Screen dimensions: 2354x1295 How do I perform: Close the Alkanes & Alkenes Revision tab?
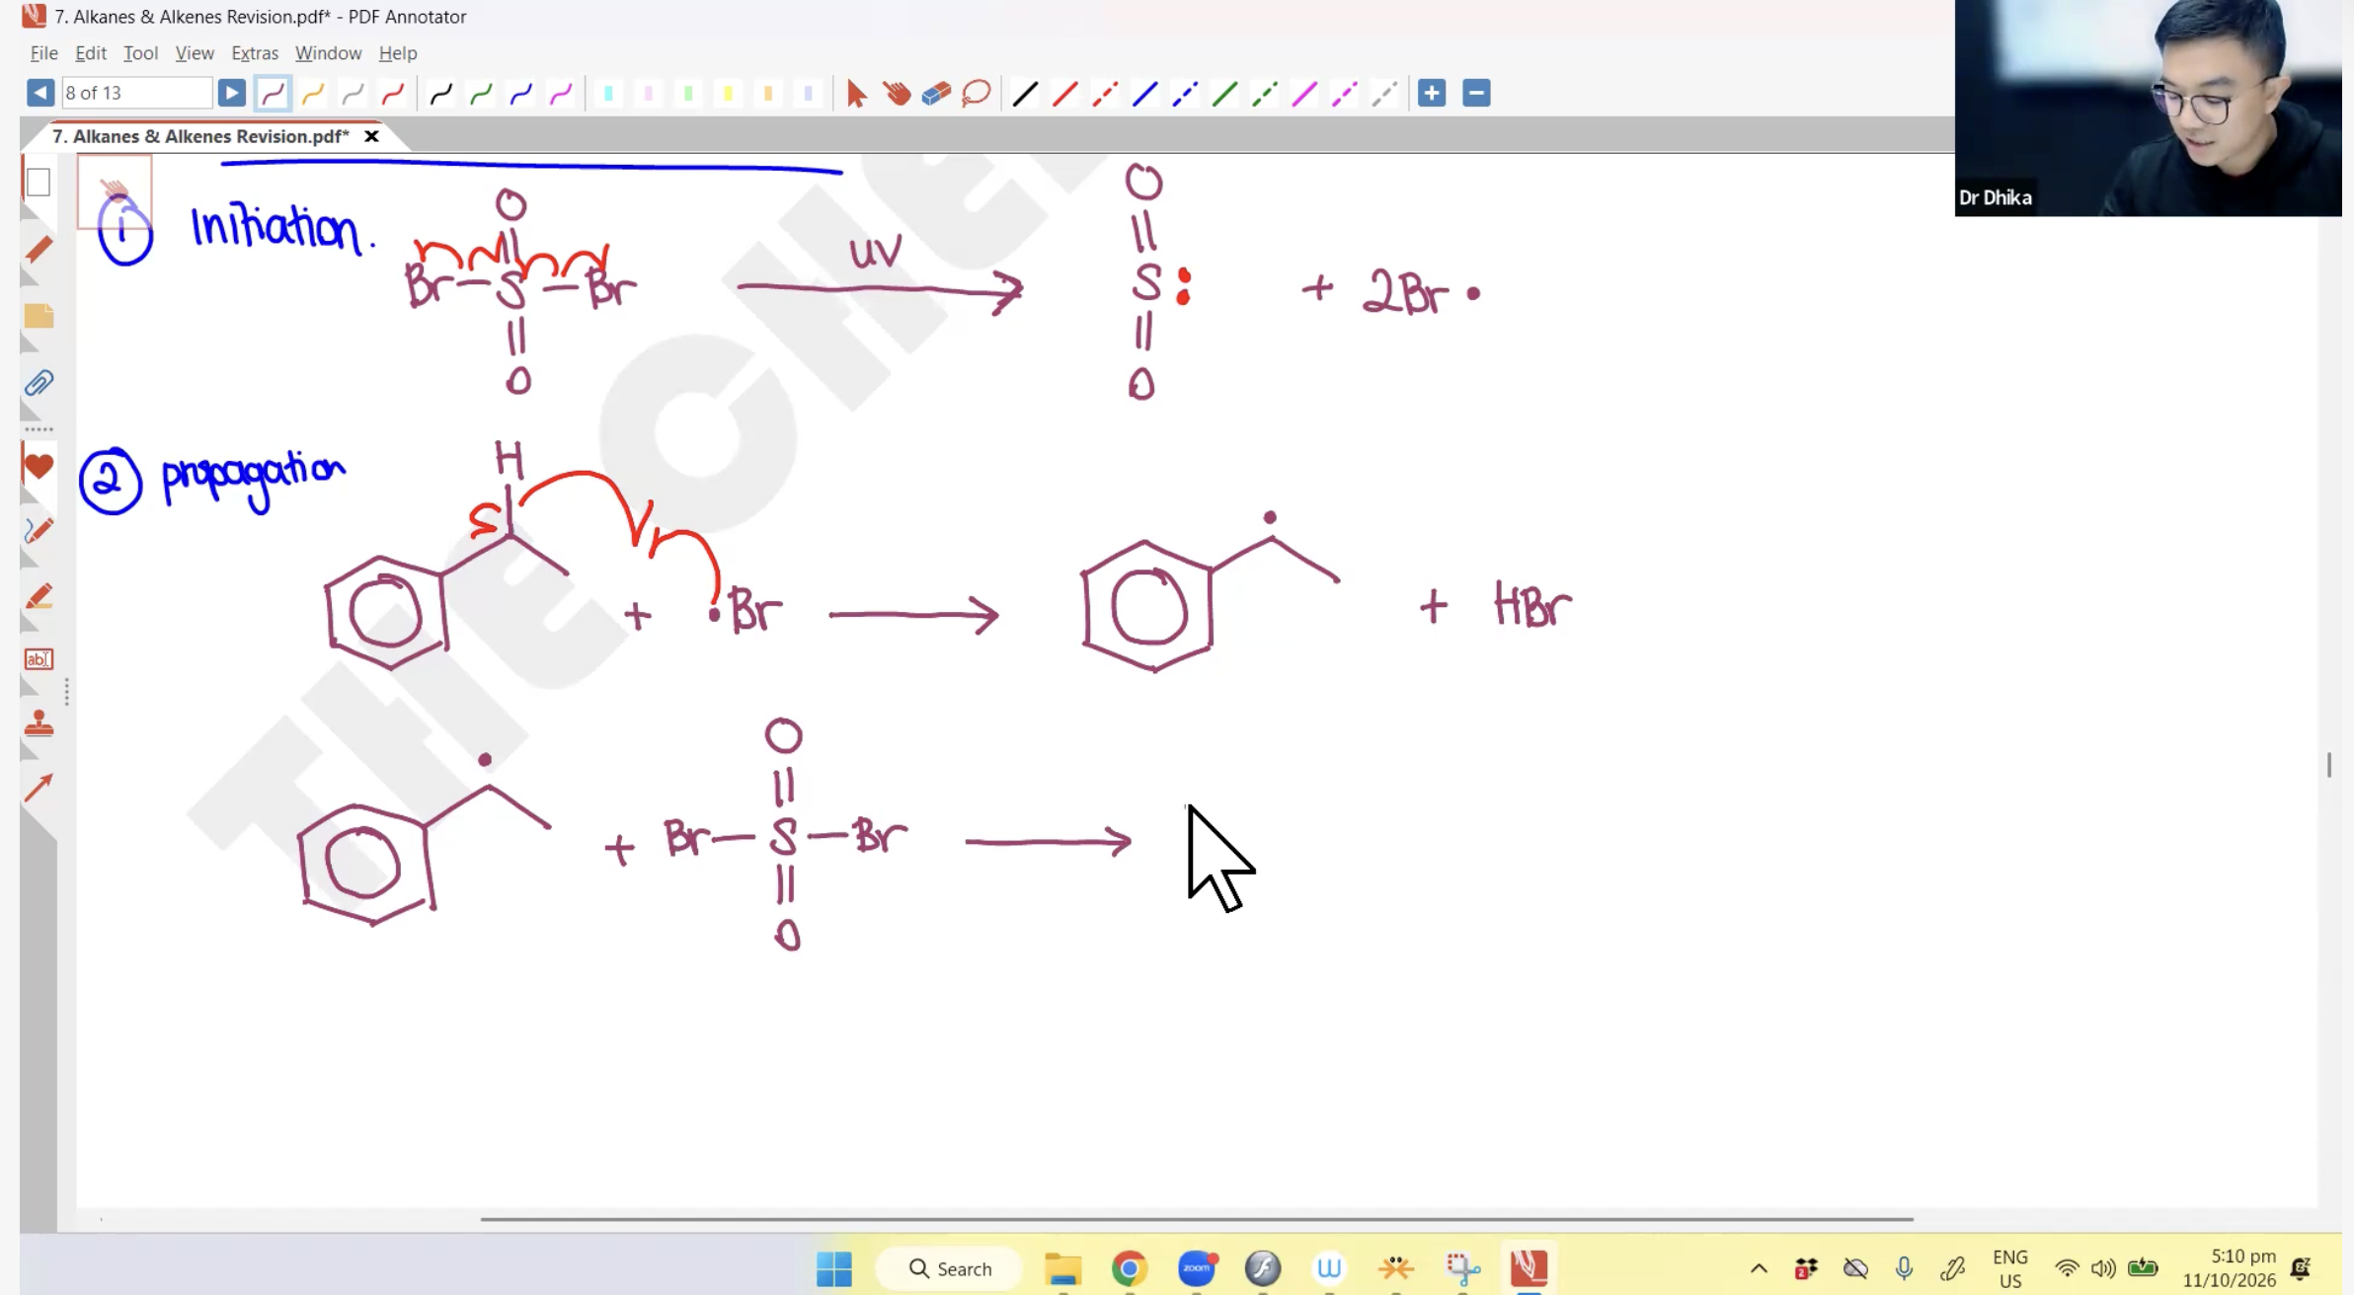[371, 136]
